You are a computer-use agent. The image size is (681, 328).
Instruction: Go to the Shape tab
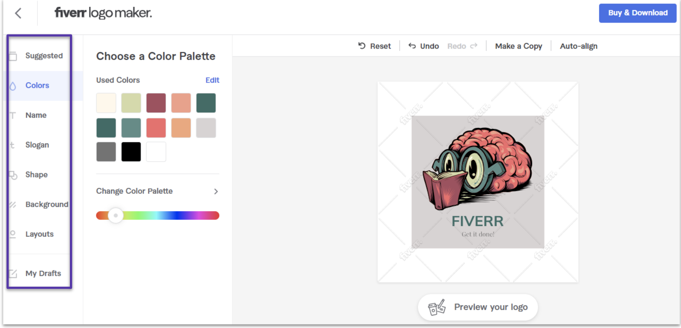click(x=36, y=175)
